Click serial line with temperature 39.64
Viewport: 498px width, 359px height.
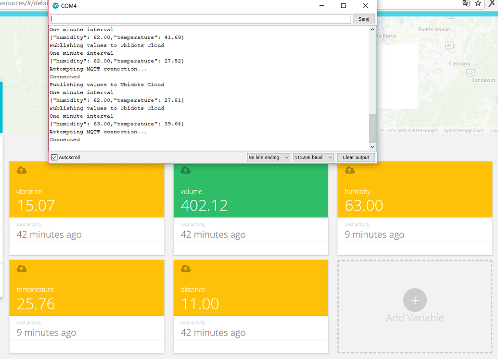point(117,124)
